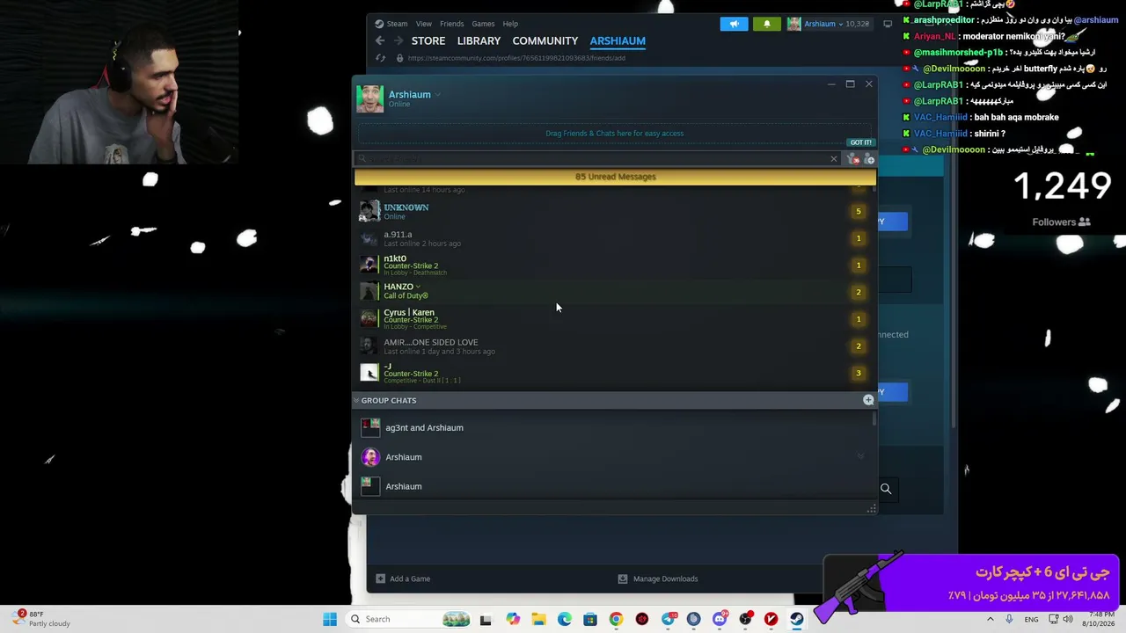Expand the chevron on the purple-avatar Arshiaum chat
1126x633 pixels.
click(x=860, y=457)
